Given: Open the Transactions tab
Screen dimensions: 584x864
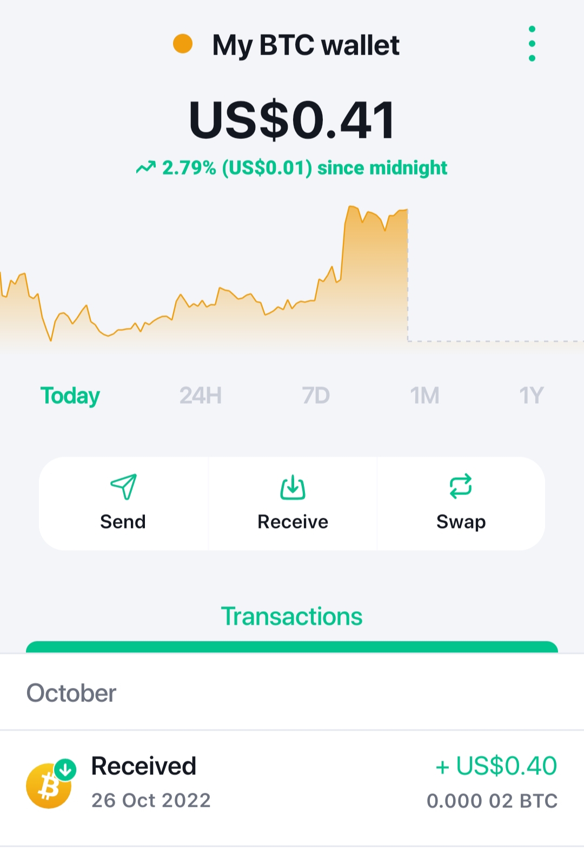Looking at the screenshot, I should coord(292,617).
